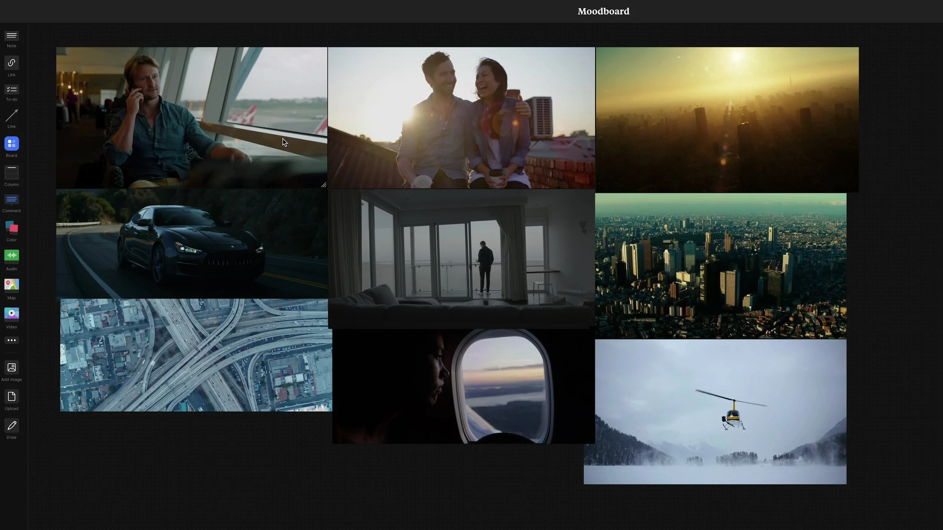
Task: Select the Note tool in sidebar
Action: point(11,36)
